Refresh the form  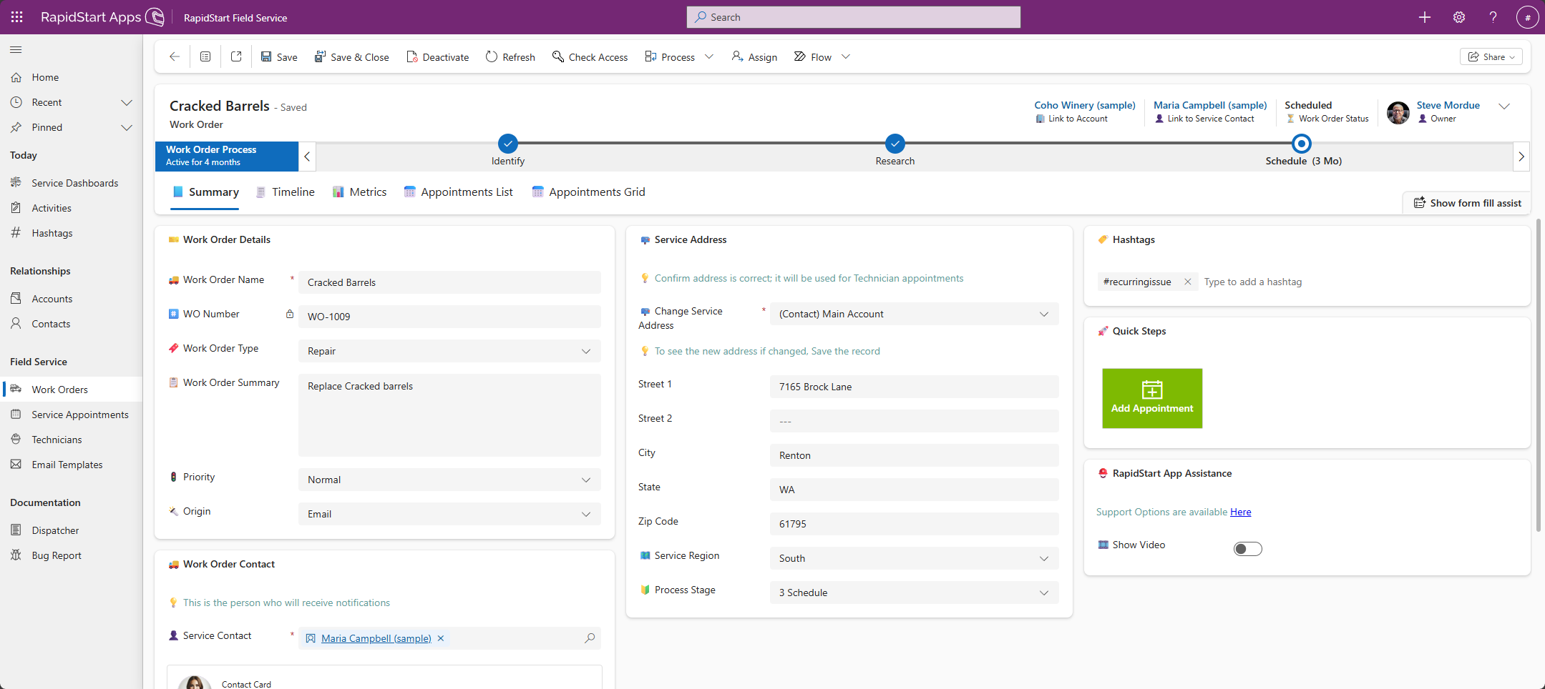(510, 57)
